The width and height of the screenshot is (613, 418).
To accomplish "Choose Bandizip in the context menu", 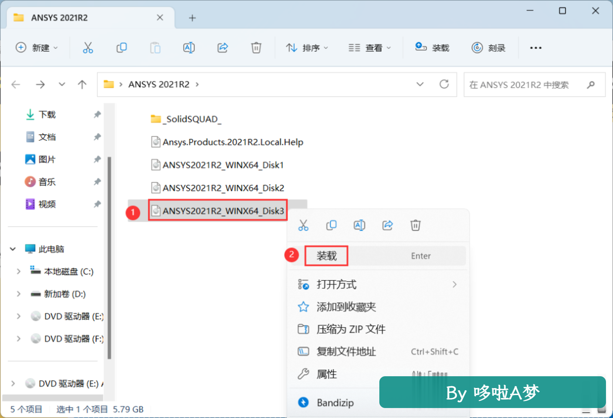I will click(334, 402).
